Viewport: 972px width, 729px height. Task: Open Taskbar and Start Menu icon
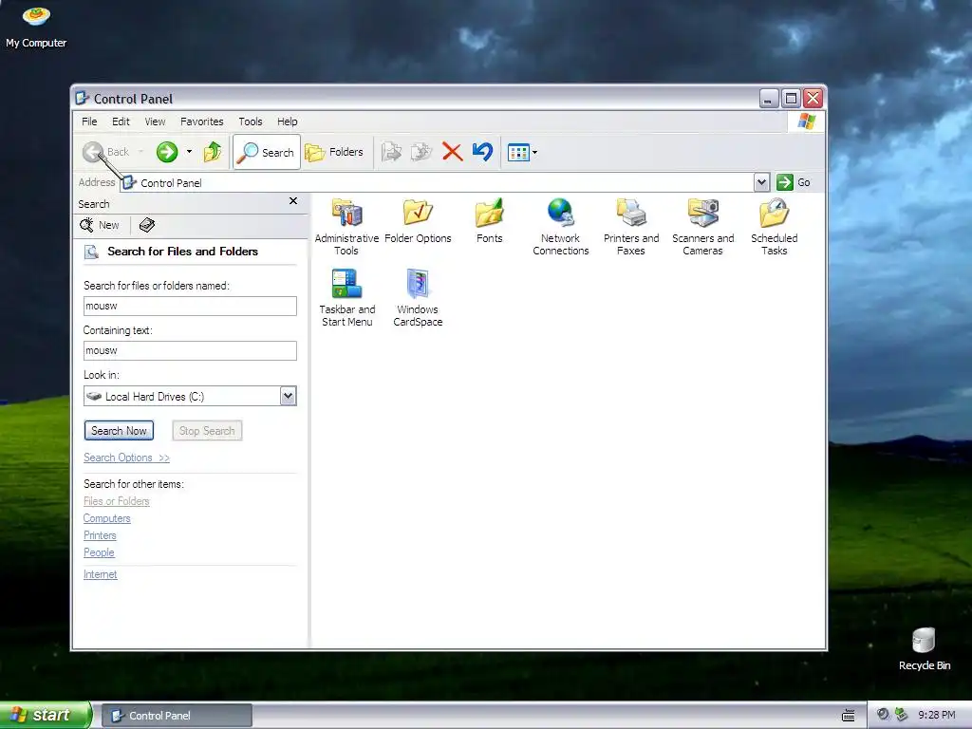(x=346, y=298)
